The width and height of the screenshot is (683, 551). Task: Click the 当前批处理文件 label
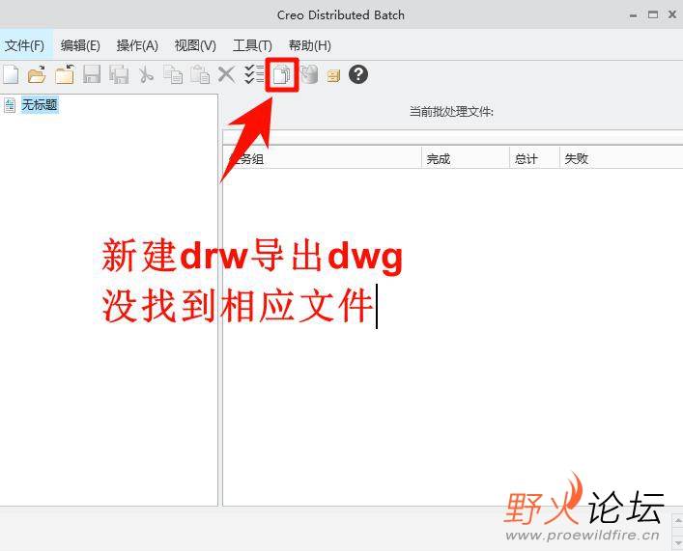coord(451,112)
